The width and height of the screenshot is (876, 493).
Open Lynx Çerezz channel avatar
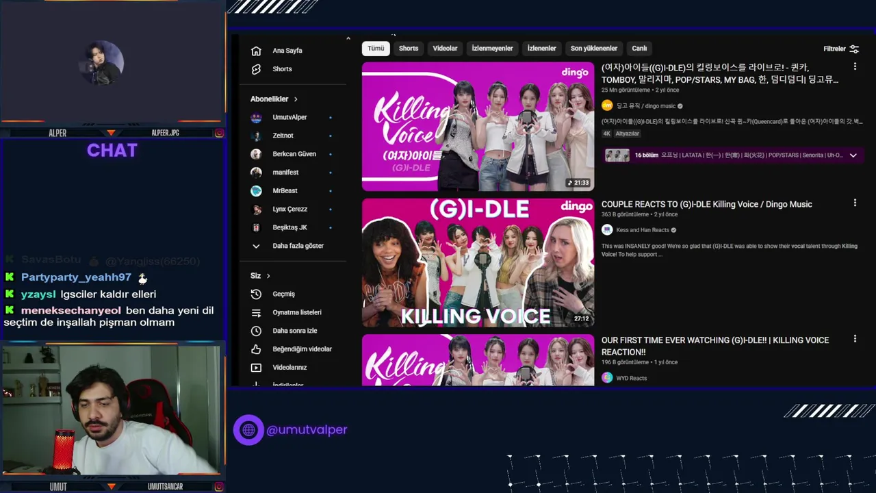256,210
